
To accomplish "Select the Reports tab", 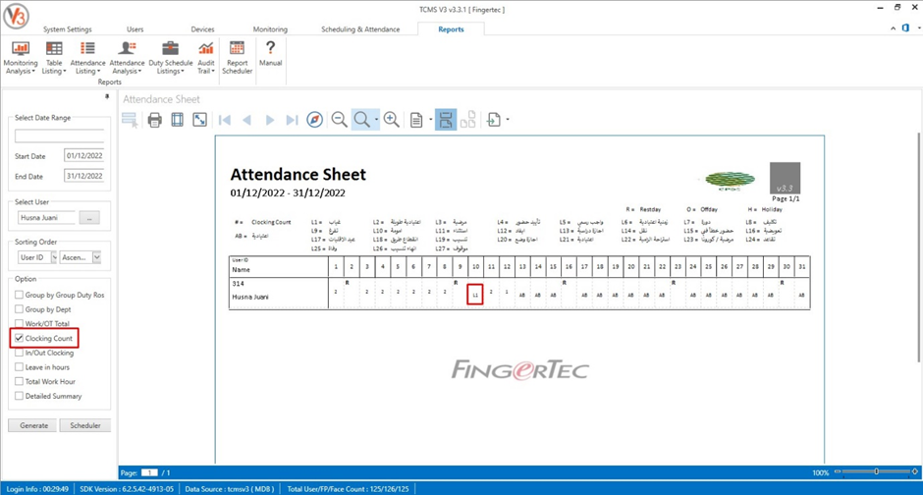I will [x=451, y=29].
